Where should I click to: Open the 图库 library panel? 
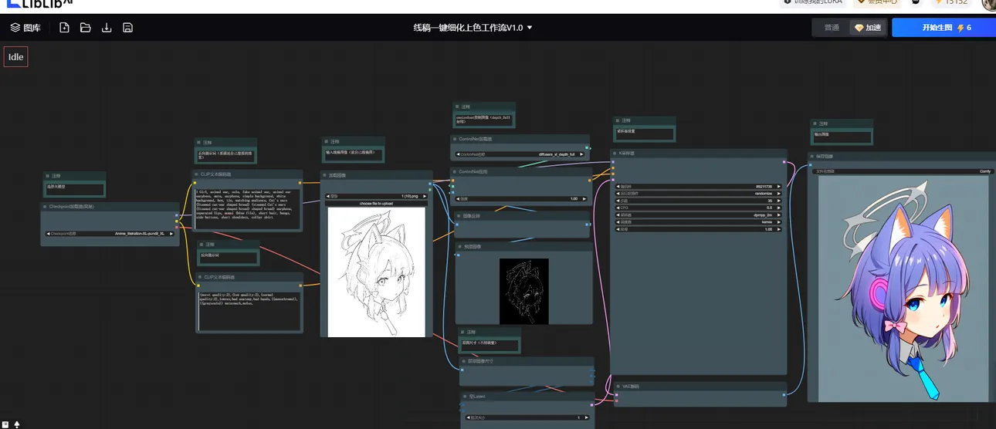25,28
